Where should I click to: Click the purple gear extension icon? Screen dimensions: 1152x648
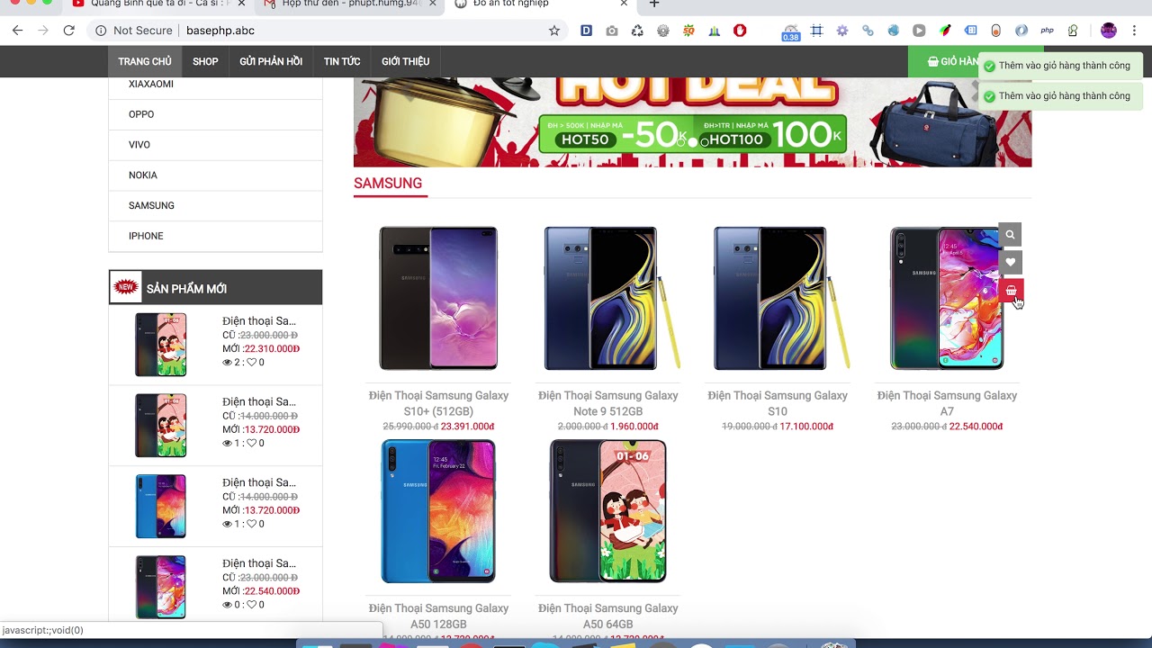click(x=842, y=31)
